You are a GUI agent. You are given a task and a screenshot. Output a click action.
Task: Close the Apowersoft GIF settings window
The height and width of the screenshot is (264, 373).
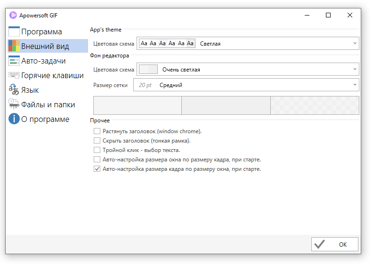pos(349,15)
